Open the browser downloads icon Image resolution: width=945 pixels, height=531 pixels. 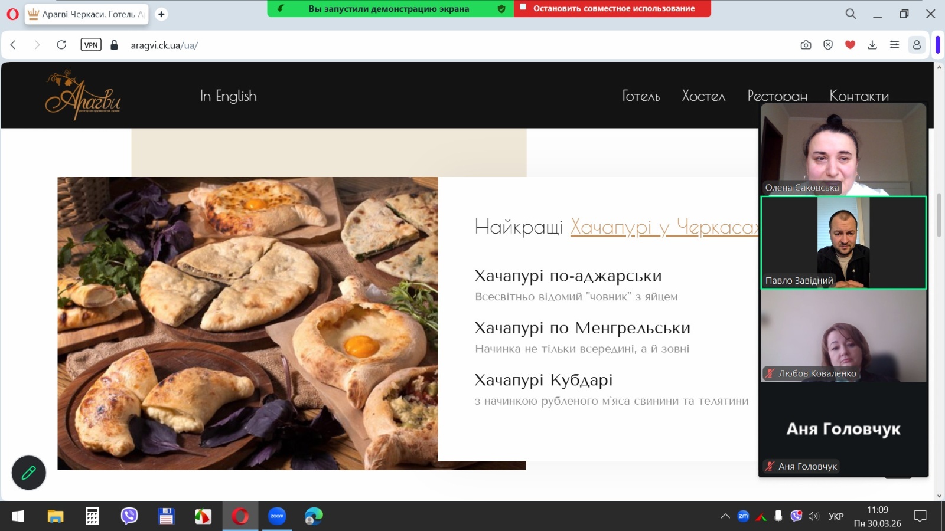click(x=872, y=45)
